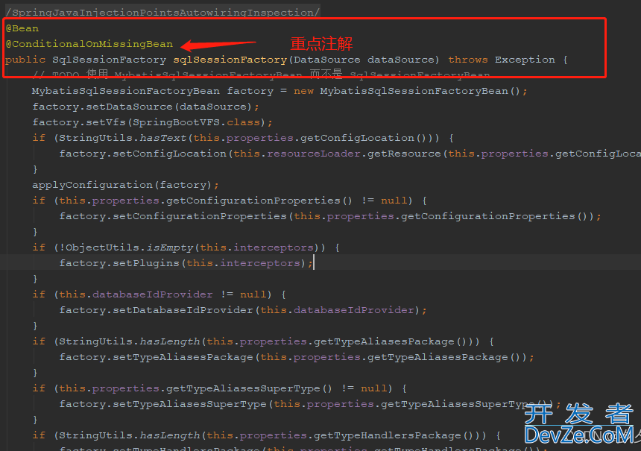
Task: Click the applyConfiguration(factory) statement
Action: click(x=125, y=185)
